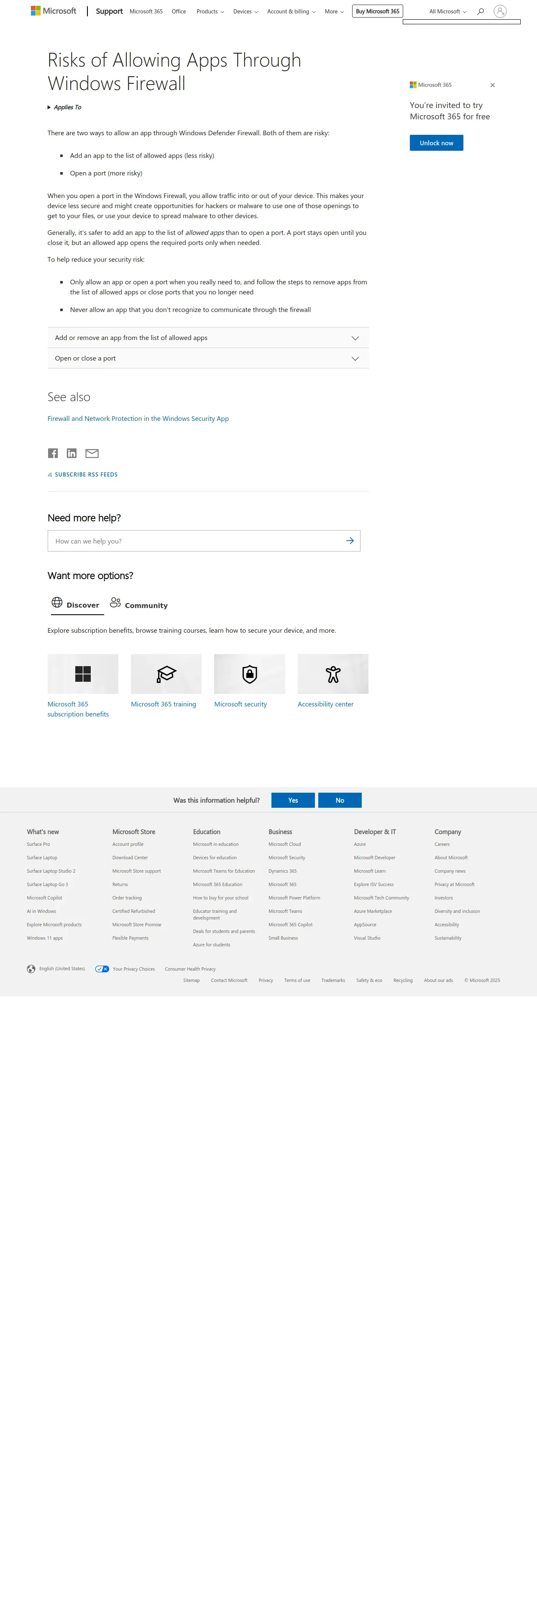Answer Yes to helpful question

click(x=293, y=800)
